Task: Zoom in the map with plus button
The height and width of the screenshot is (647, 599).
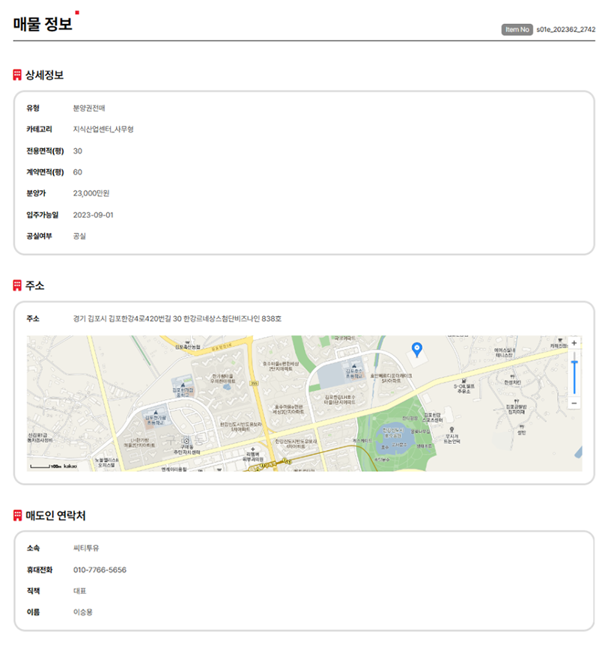Action: tap(574, 343)
